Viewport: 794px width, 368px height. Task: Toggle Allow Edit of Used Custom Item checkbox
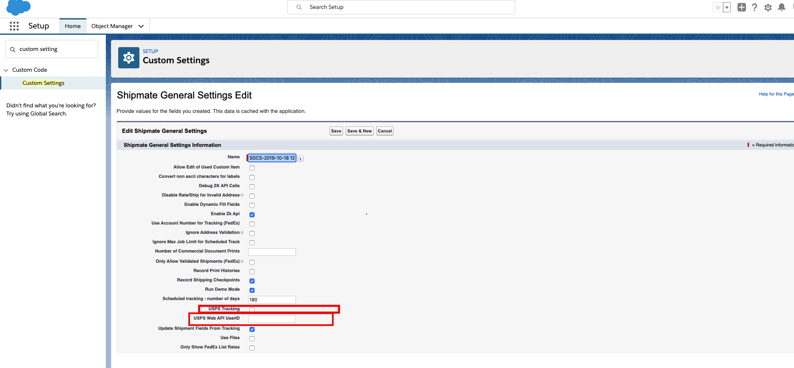click(x=252, y=168)
